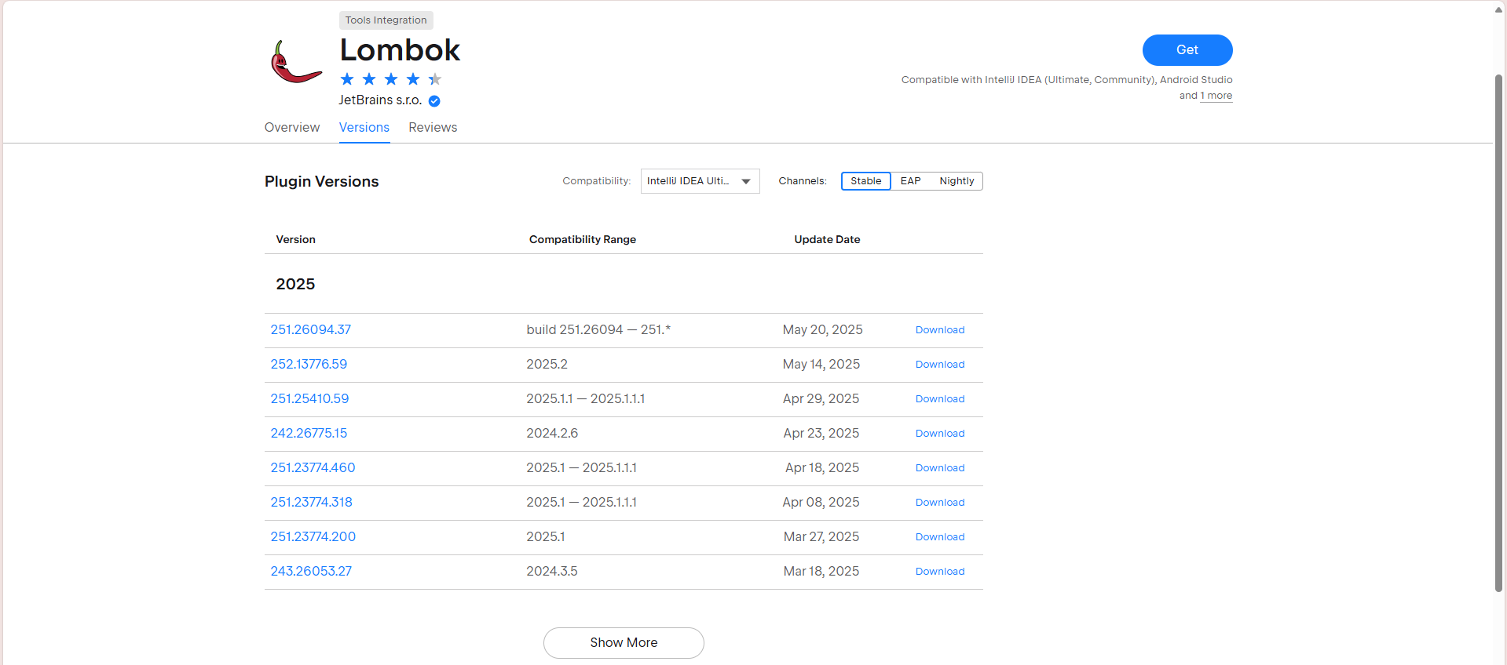The image size is (1507, 665).
Task: Open the '1 more' compatibility link
Action: tap(1216, 96)
